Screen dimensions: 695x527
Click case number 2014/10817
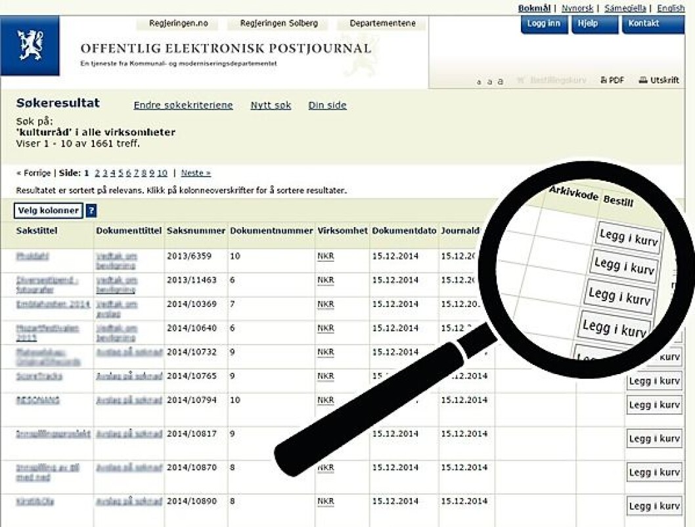tap(191, 434)
